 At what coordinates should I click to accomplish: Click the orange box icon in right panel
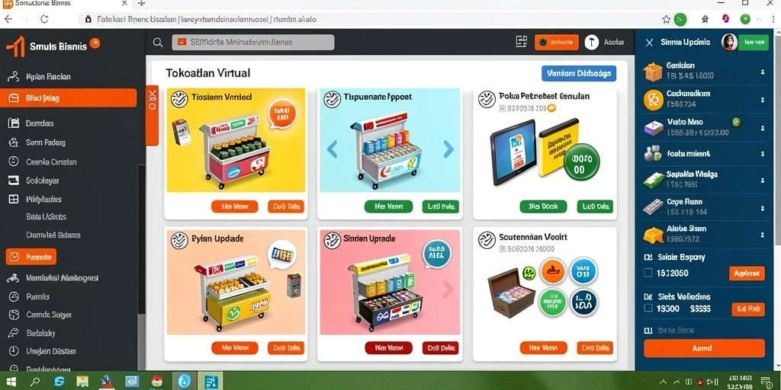coord(653,72)
